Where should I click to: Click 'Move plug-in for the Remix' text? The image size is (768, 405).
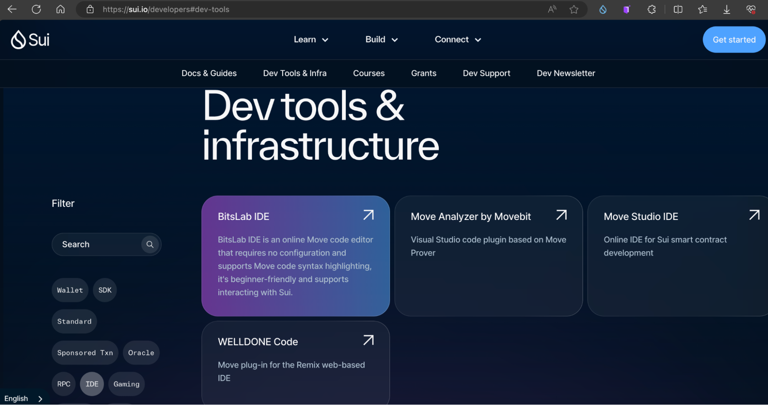pyautogui.click(x=291, y=371)
